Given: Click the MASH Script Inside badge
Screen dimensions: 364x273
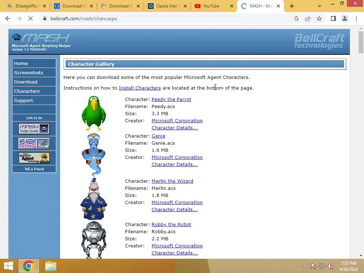Looking at the screenshot, I should [x=34, y=129].
